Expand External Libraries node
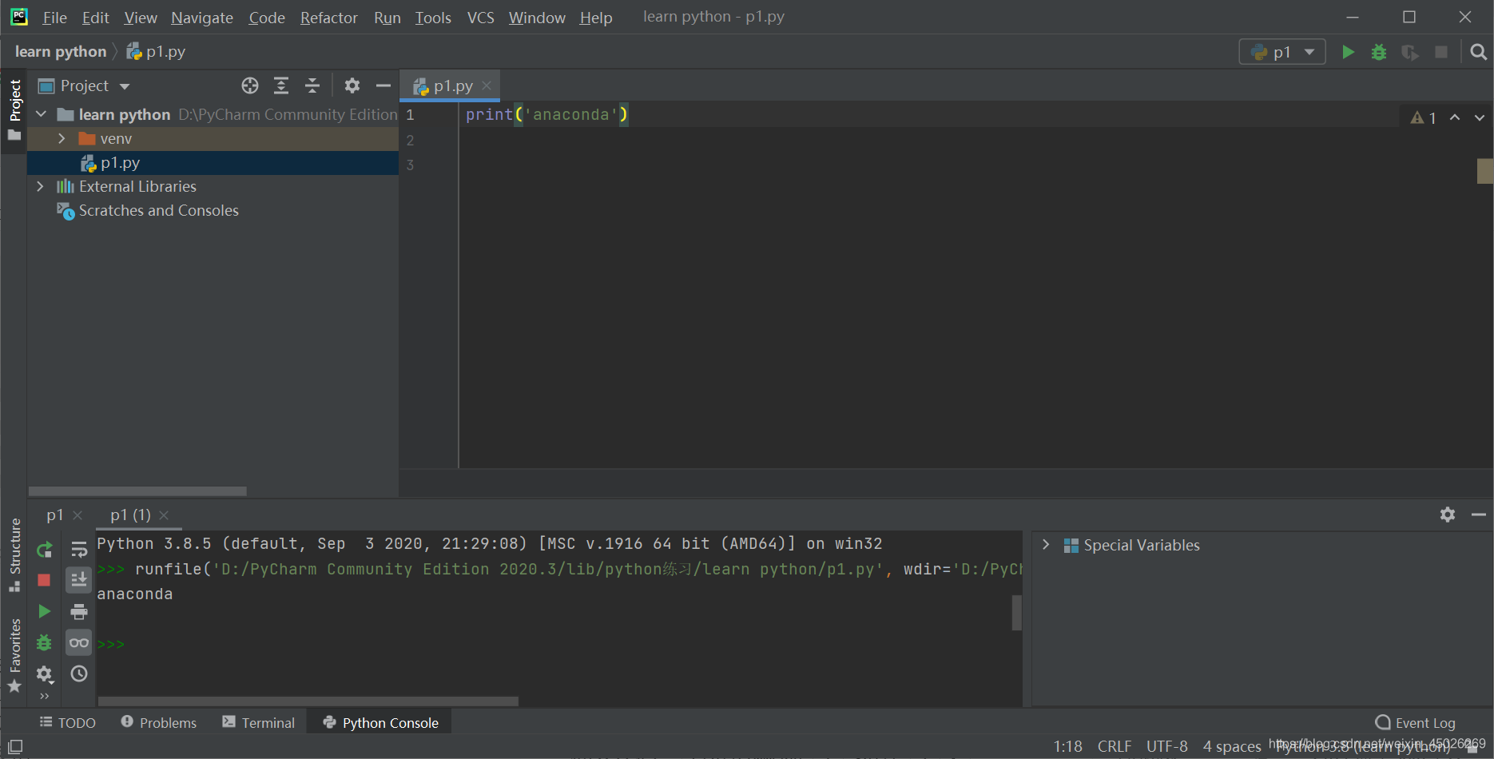The image size is (1494, 759). [x=40, y=186]
